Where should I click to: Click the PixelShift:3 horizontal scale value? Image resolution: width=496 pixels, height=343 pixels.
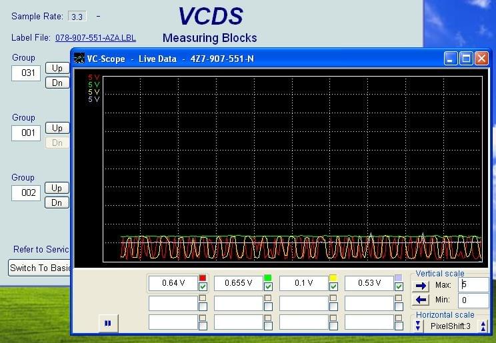[x=451, y=326]
